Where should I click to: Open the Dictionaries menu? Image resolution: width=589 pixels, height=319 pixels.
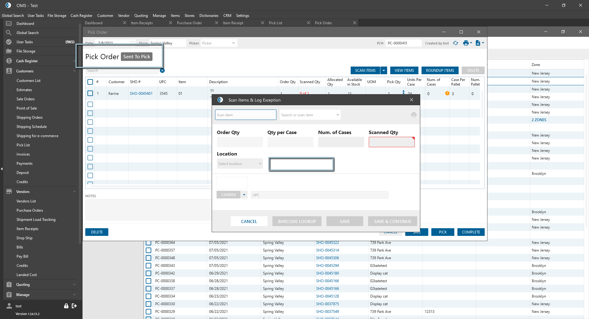(x=209, y=16)
